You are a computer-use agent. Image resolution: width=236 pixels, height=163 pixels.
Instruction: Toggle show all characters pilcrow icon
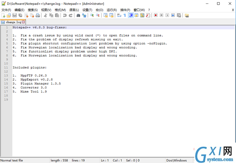point(125,15)
